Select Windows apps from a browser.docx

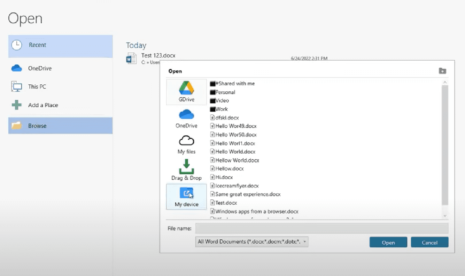(x=254, y=211)
